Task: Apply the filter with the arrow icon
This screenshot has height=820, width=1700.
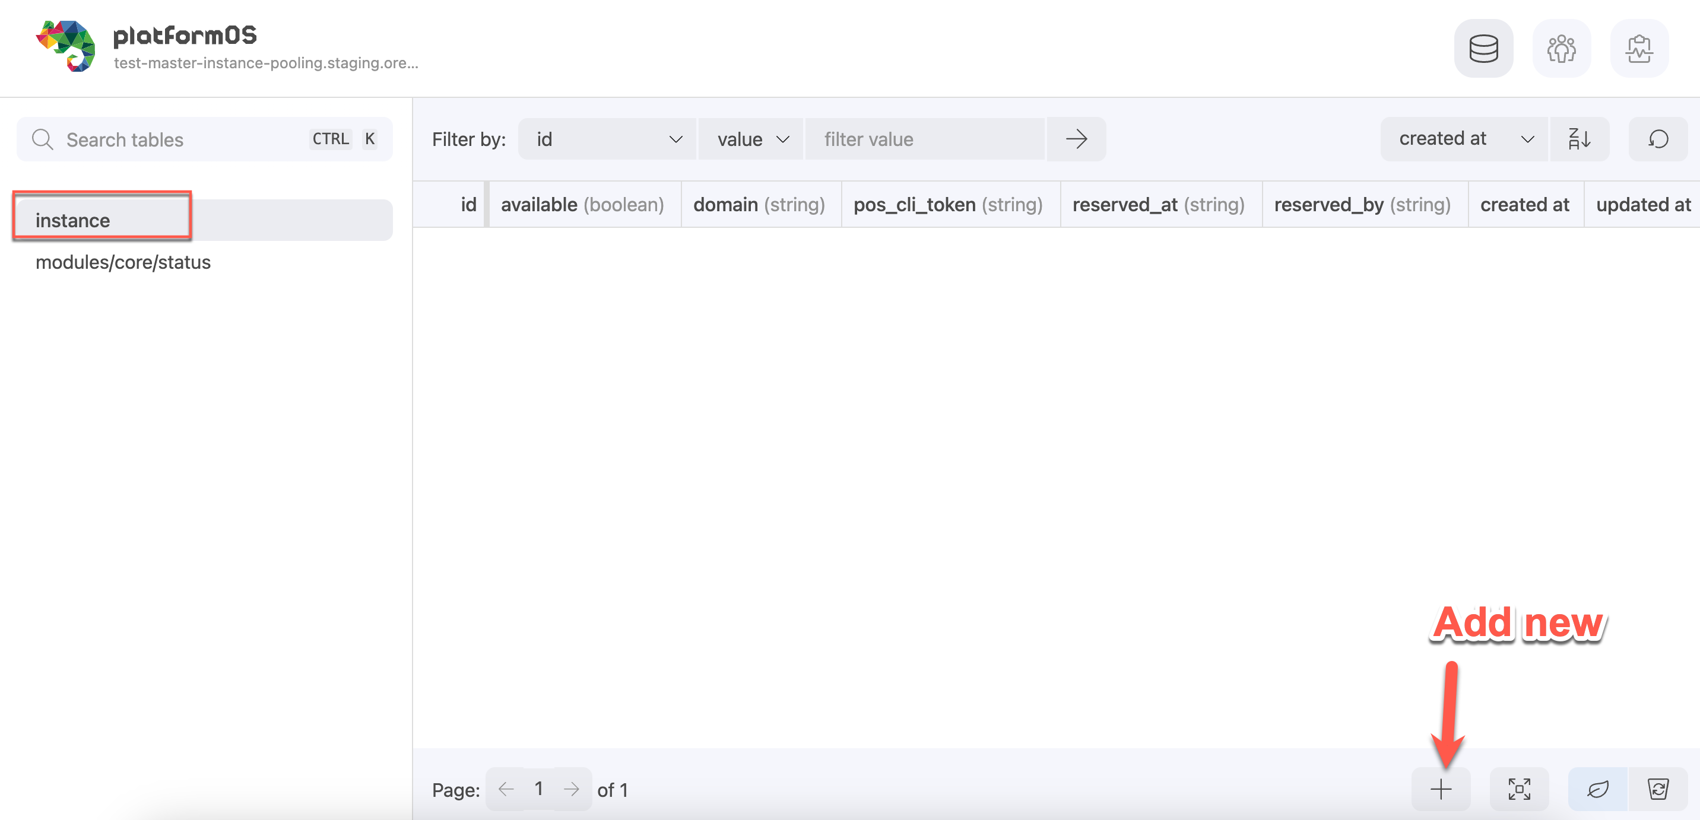Action: pos(1076,138)
